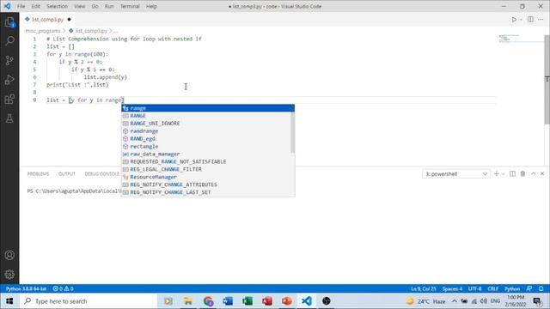Create a new terminal with plus icon
Image resolution: width=550 pixels, height=309 pixels.
(497, 173)
